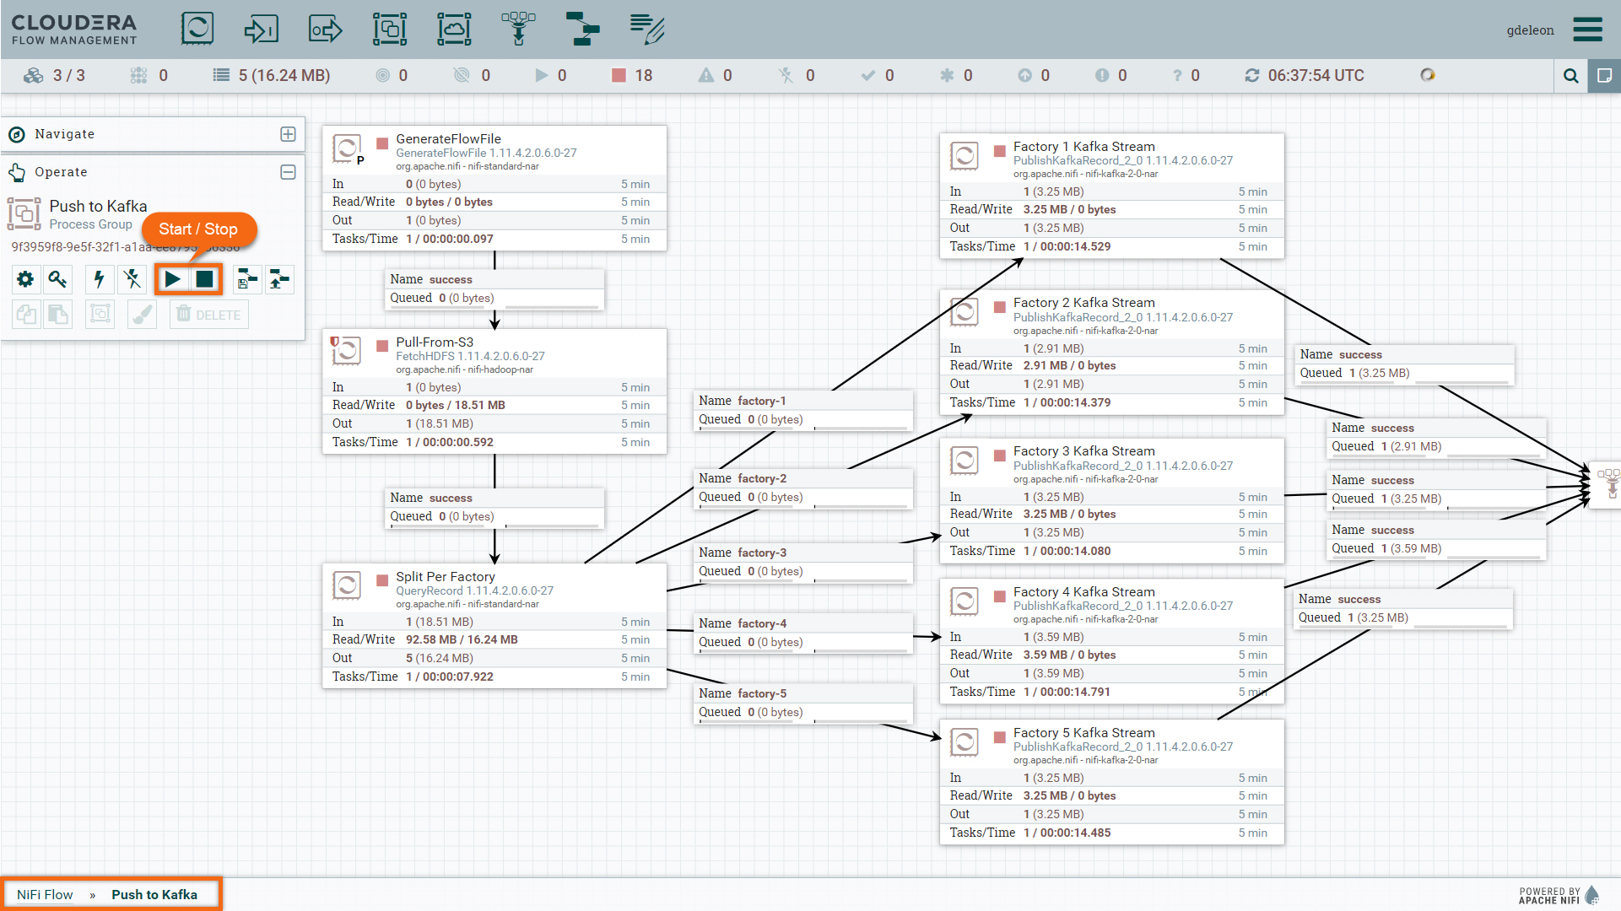
Task: Select the GenerateFlowFile processor
Action: [x=494, y=188]
